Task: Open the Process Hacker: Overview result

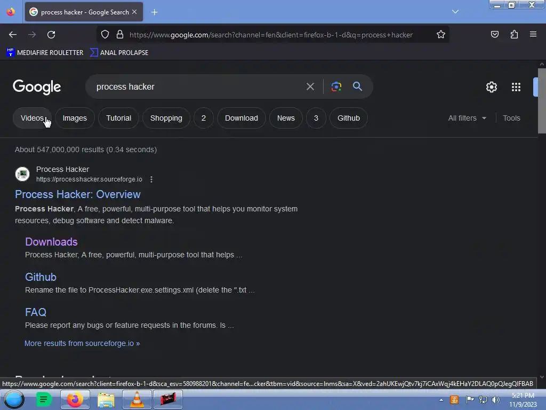Action: (x=78, y=194)
